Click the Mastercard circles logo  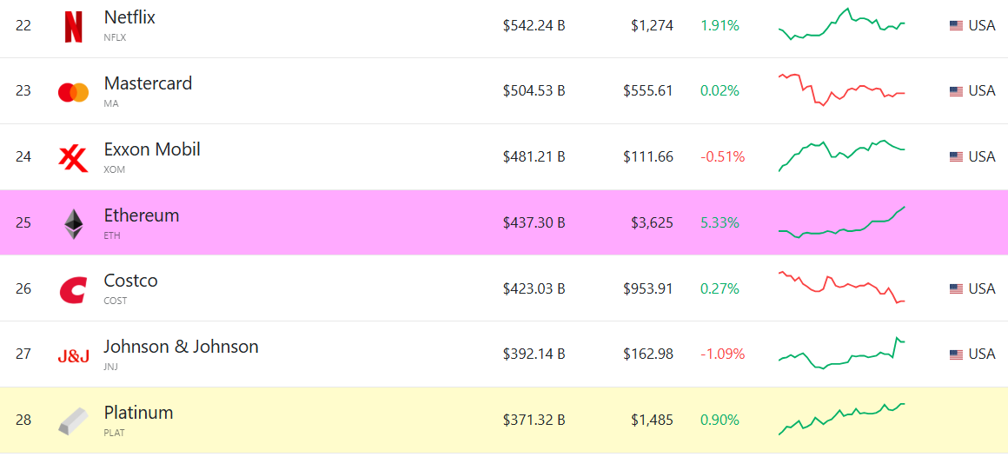pos(73,92)
